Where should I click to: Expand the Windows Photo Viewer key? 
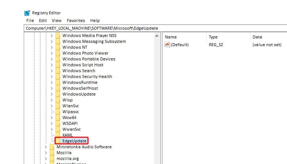[x=51, y=53]
